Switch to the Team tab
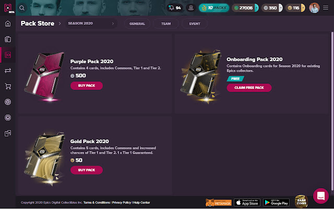The width and height of the screenshot is (334, 209). (166, 24)
